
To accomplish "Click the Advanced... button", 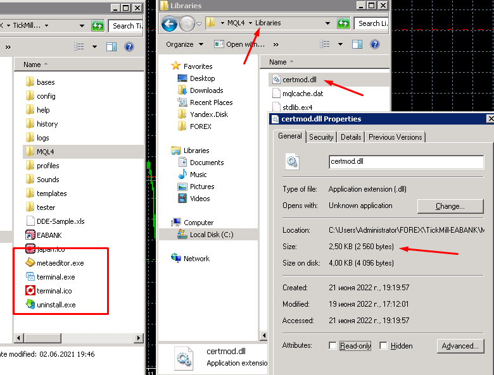I will [x=460, y=346].
